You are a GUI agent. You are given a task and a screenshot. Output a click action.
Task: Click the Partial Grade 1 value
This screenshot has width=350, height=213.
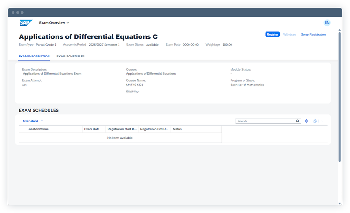[46, 45]
